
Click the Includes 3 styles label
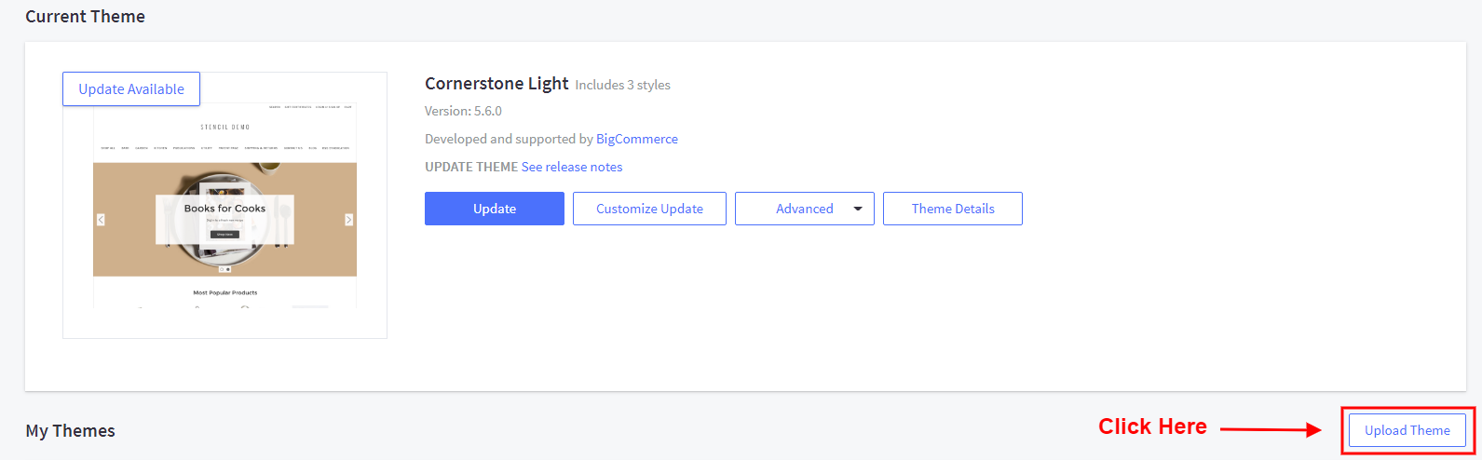click(622, 85)
